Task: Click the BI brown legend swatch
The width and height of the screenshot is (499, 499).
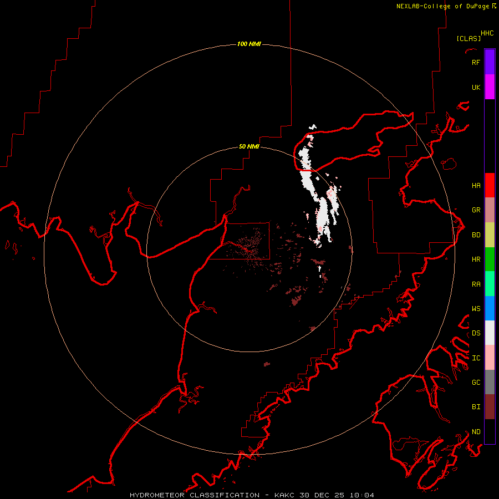Action: pos(490,407)
